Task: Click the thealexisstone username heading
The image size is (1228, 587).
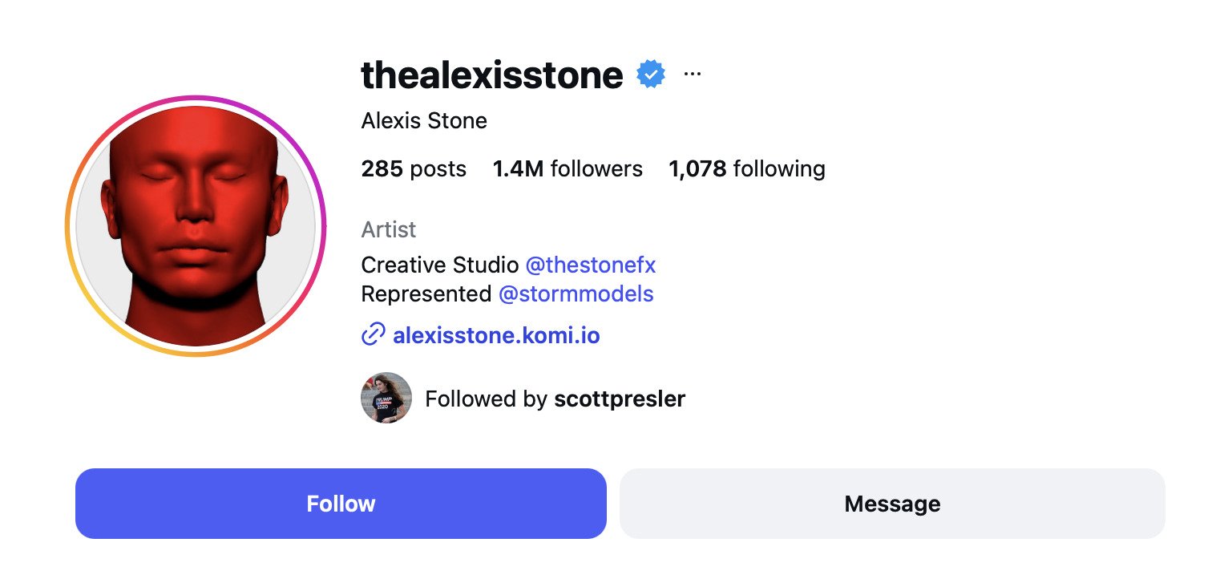Action: 492,75
